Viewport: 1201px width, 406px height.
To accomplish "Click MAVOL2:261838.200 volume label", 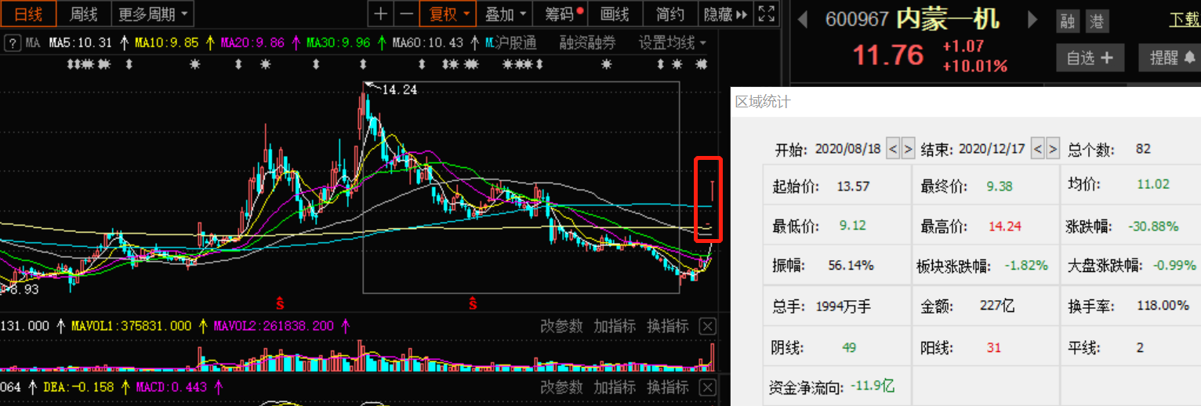I will tap(274, 325).
